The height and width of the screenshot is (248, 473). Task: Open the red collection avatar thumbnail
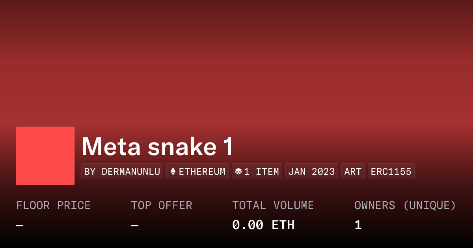(45, 156)
